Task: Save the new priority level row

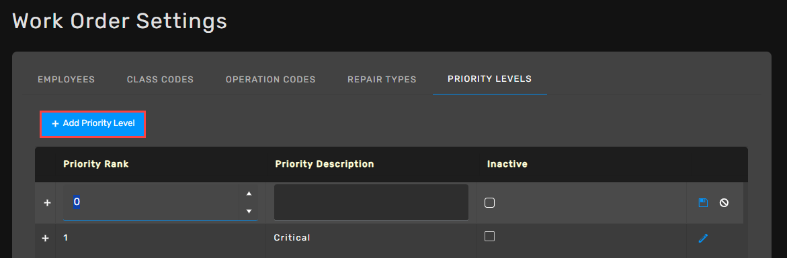Action: pos(703,202)
